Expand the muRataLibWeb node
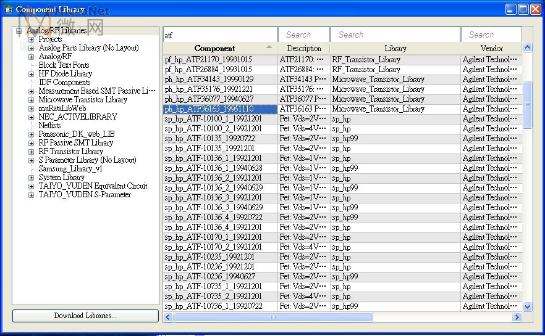This screenshot has height=336, width=545. pos(32,109)
